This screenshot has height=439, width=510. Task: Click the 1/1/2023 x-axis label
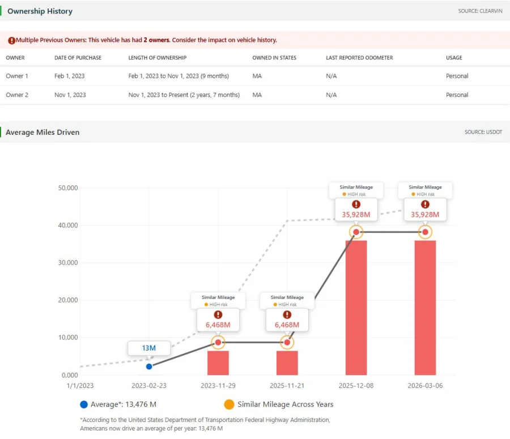pos(80,385)
